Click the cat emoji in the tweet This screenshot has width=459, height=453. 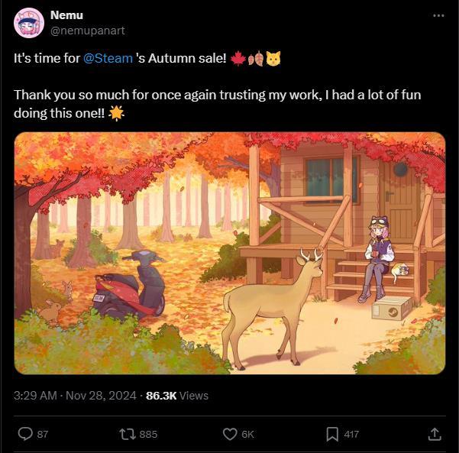pyautogui.click(x=273, y=58)
